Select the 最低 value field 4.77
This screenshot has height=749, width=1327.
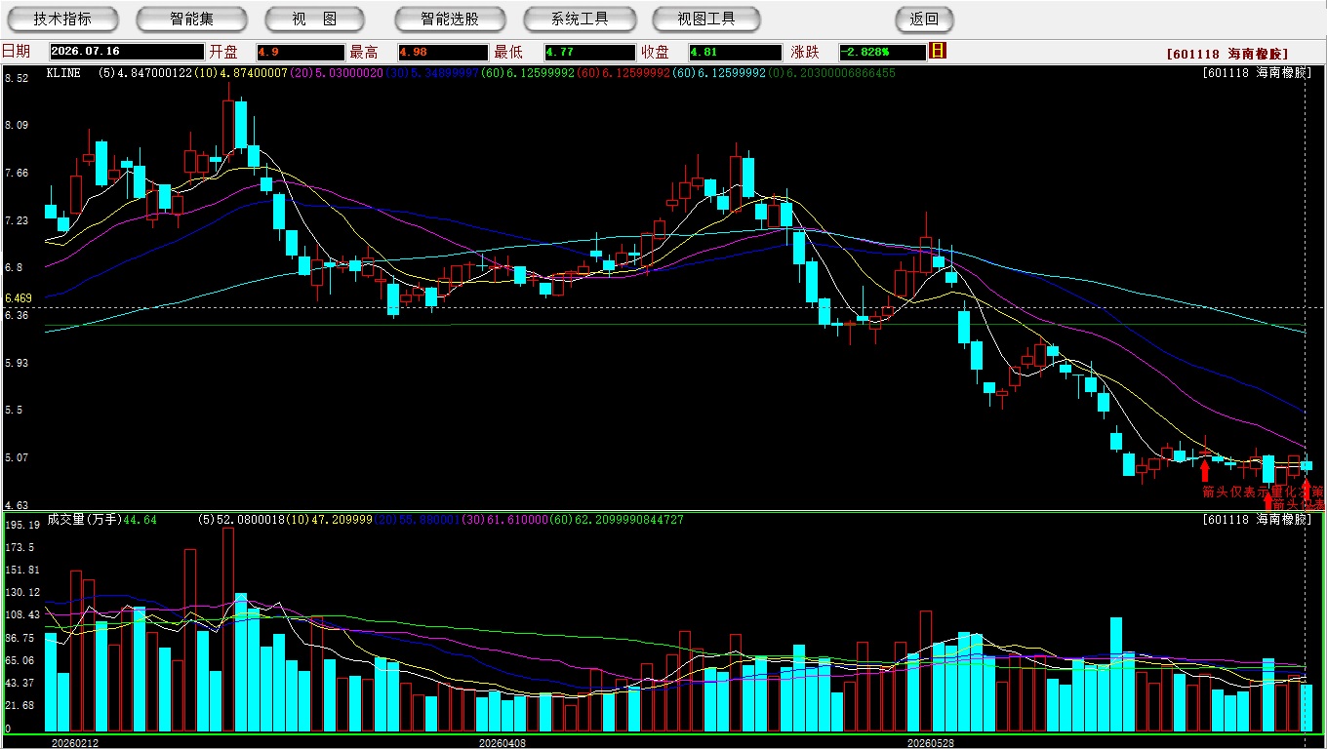click(590, 52)
